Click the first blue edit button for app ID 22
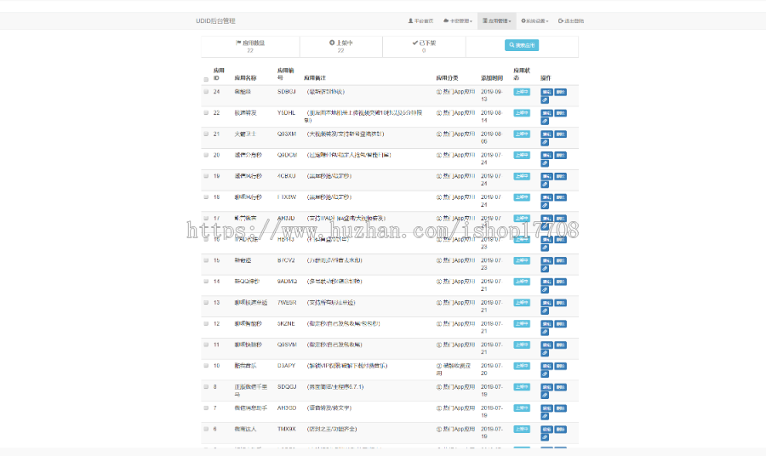The width and height of the screenshot is (766, 456). (x=546, y=112)
